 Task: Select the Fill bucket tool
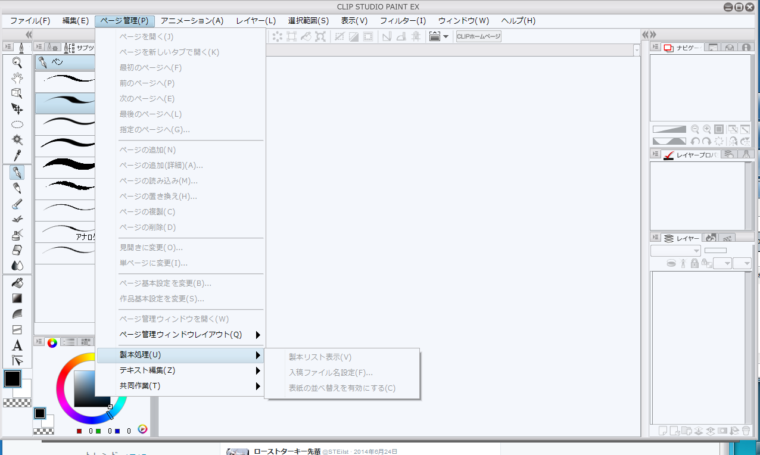17,283
